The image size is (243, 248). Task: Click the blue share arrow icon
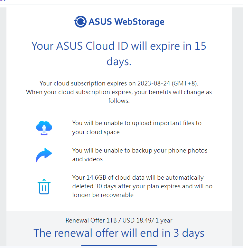pyautogui.click(x=44, y=155)
